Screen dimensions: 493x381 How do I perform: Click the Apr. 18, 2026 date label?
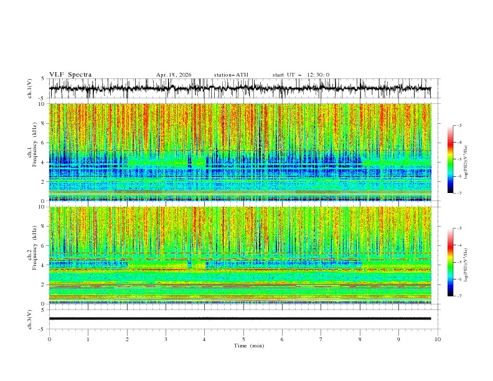(x=174, y=75)
